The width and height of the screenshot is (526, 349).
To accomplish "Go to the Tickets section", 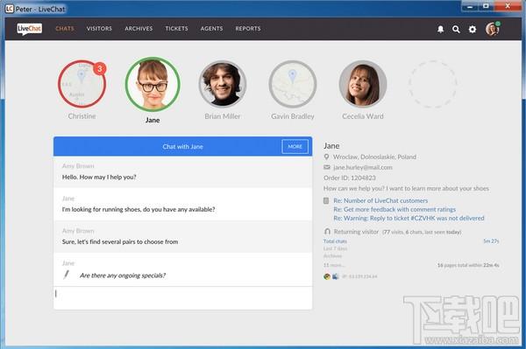I will point(176,29).
